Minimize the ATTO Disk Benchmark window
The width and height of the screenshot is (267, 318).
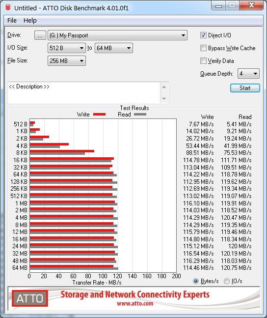218,6
